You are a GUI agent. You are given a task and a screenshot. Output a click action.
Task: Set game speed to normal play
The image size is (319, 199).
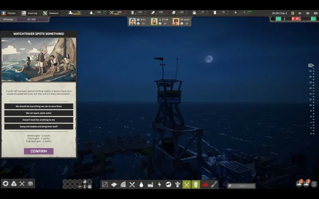[300, 13]
